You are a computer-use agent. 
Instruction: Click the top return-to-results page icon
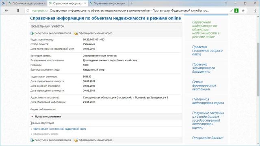click(x=32, y=33)
